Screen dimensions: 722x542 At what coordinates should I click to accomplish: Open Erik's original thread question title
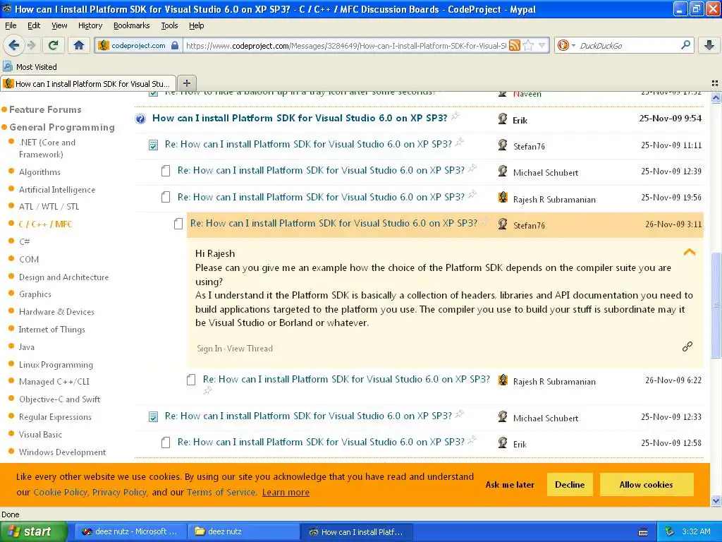pyautogui.click(x=300, y=118)
